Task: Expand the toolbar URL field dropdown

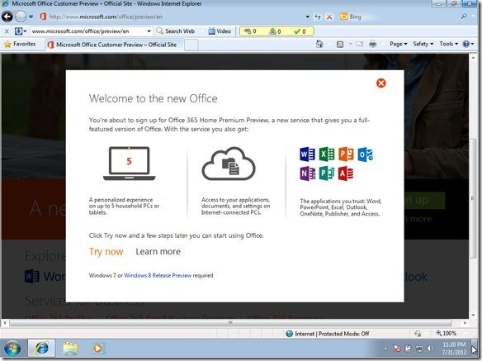Action: coord(149,31)
